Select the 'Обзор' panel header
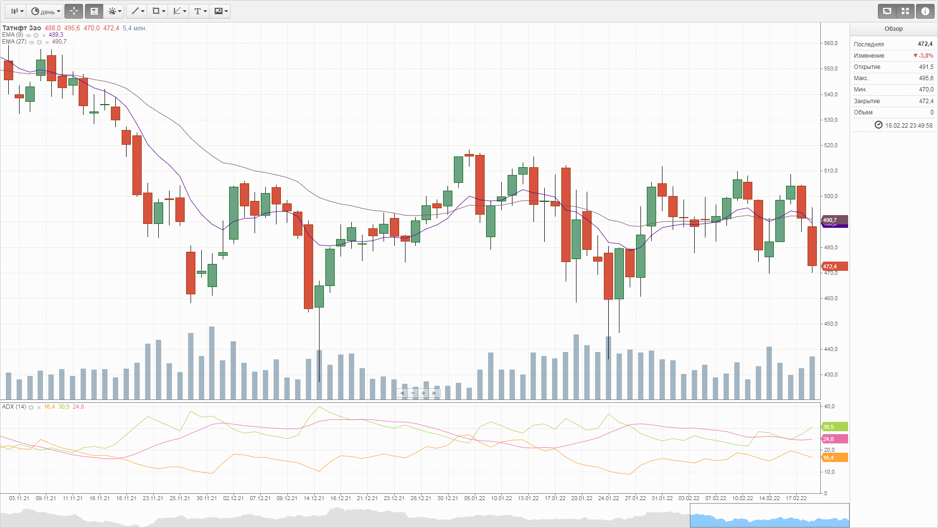 point(893,29)
